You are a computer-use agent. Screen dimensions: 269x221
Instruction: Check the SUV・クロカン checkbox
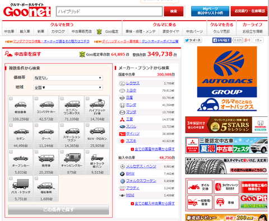tap(87, 125)
